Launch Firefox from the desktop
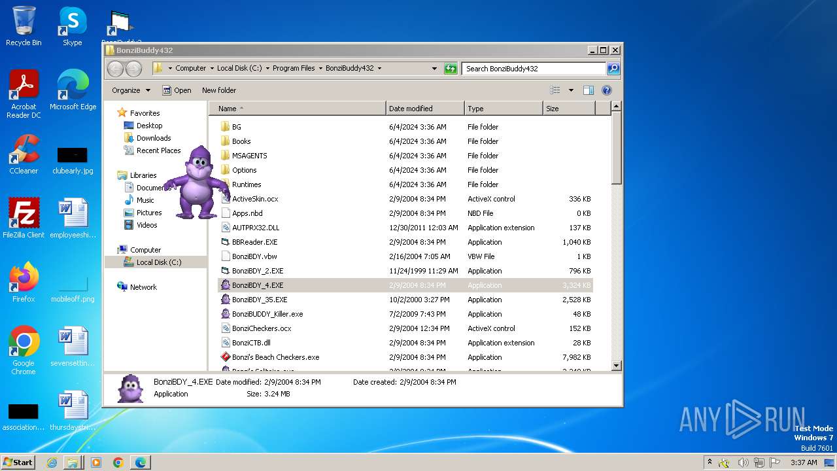Viewport: 837px width, 471px height. (x=24, y=283)
